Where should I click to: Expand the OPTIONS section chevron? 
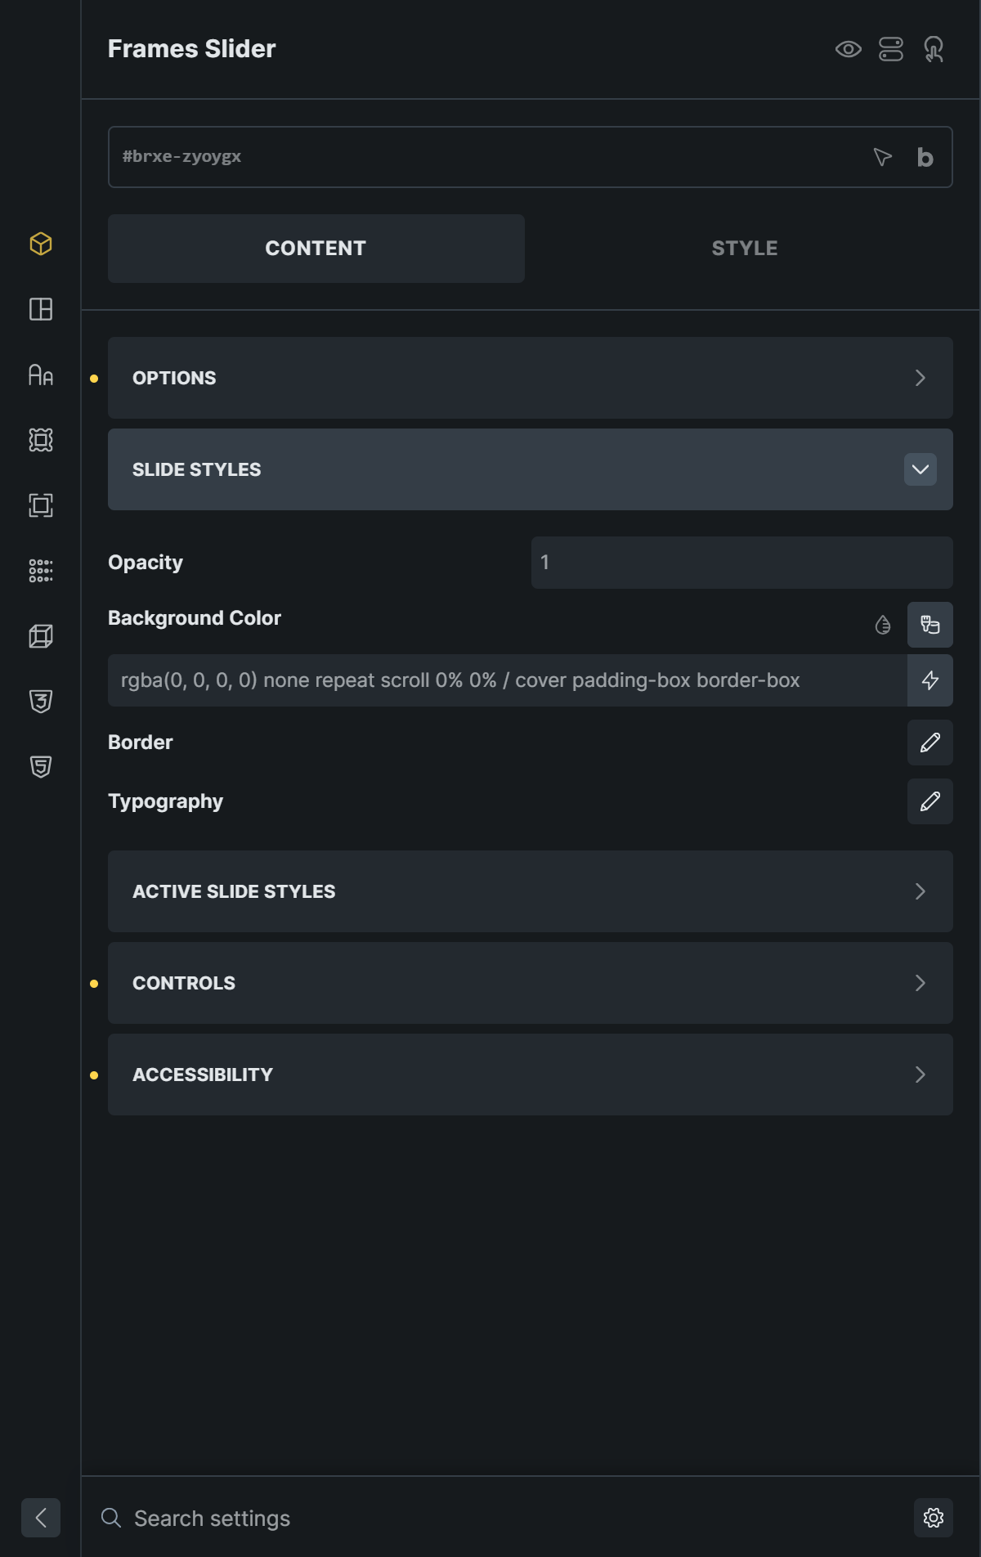click(x=921, y=378)
